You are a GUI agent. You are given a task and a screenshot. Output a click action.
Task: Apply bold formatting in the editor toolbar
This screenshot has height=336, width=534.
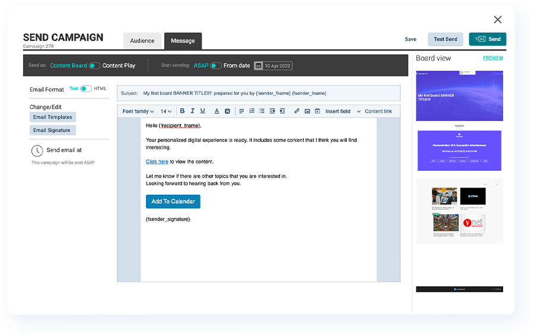pyautogui.click(x=182, y=111)
